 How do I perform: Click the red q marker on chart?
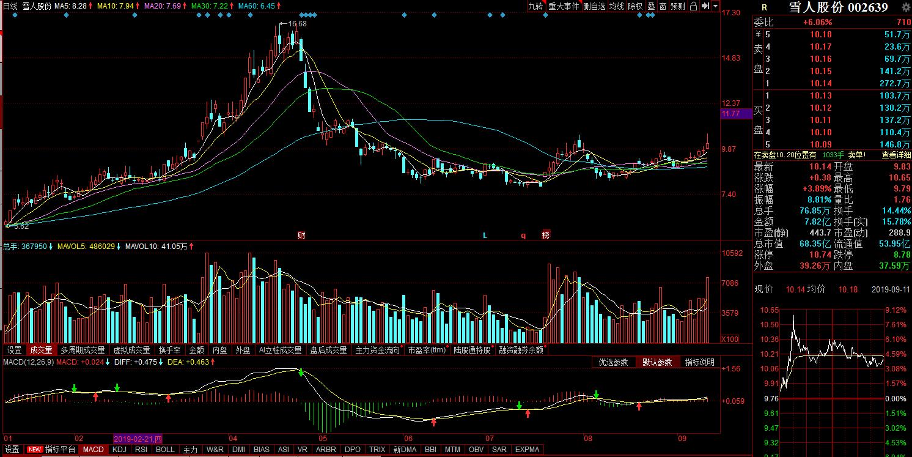click(523, 235)
